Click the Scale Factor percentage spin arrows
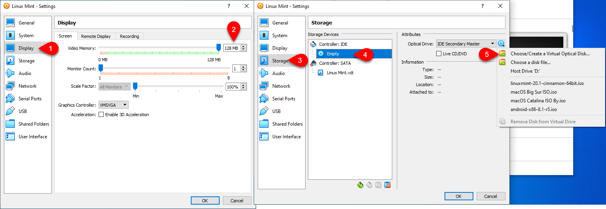The height and width of the screenshot is (209, 606). 243,87
